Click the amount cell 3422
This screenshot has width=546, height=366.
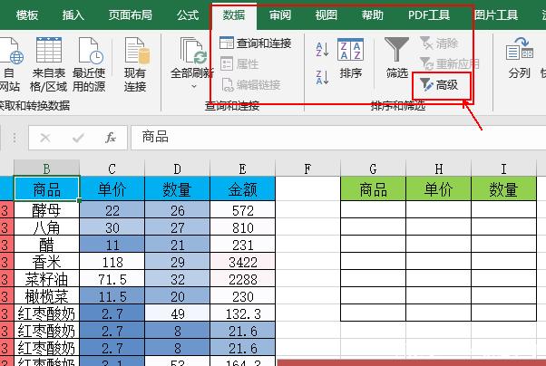tap(243, 262)
